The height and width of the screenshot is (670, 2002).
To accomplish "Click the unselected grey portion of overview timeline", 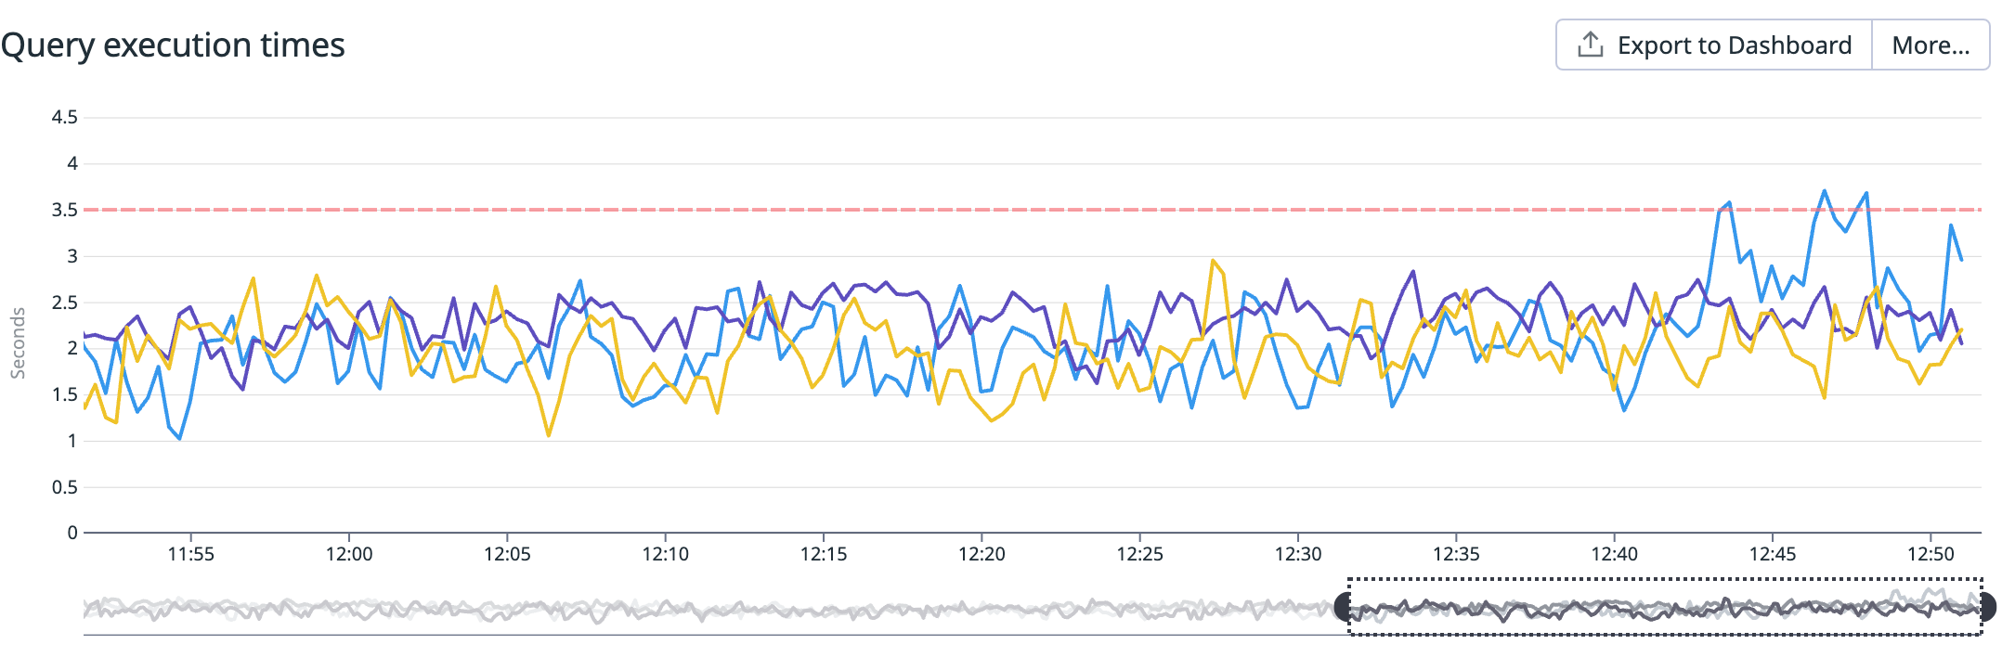I will (706, 609).
